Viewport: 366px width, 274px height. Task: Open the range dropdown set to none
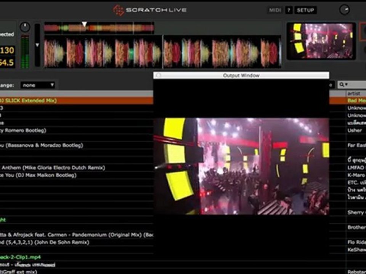point(37,85)
